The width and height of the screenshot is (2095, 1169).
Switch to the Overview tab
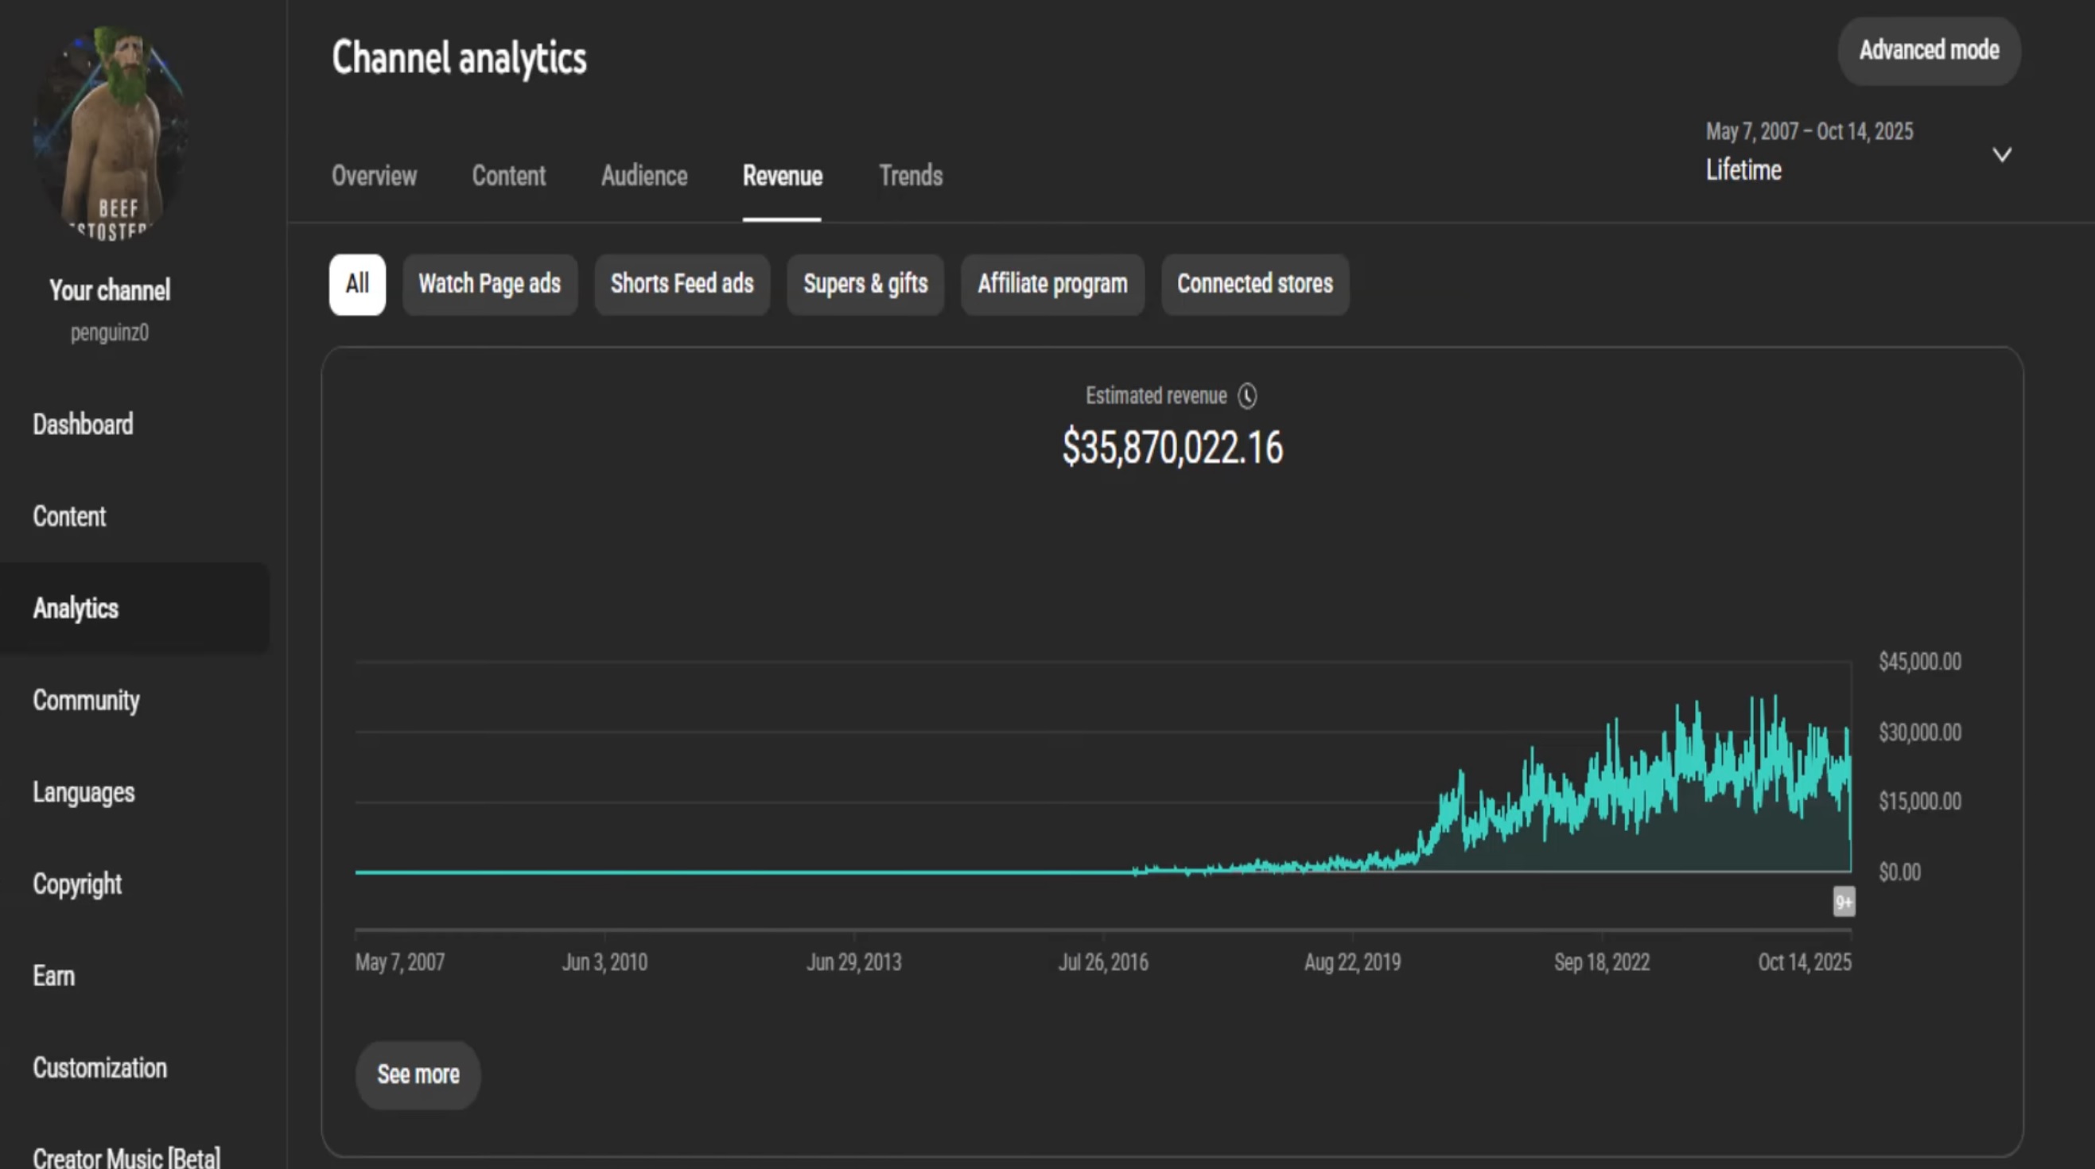pos(374,176)
